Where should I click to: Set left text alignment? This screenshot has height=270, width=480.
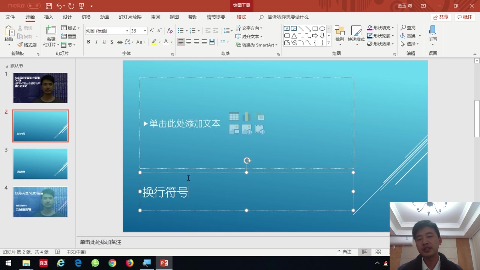point(181,42)
